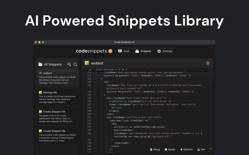Click the codesnippets.ai logo
Image resolution: width=249 pixels, height=155 pixels.
tap(94, 51)
